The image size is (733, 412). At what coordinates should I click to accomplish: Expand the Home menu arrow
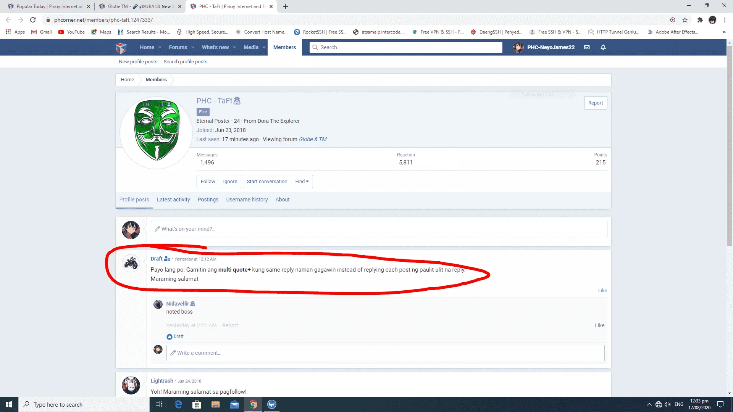tap(160, 48)
